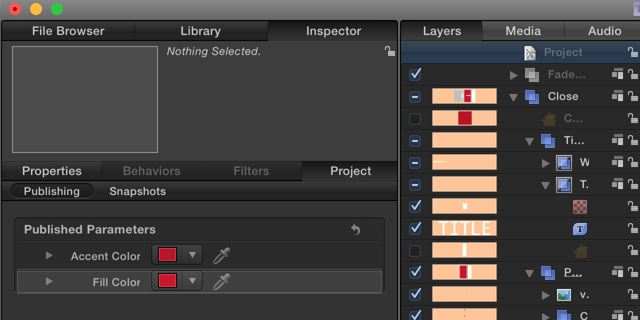640x320 pixels.
Task: Select the Snapshots button
Action: click(x=137, y=191)
